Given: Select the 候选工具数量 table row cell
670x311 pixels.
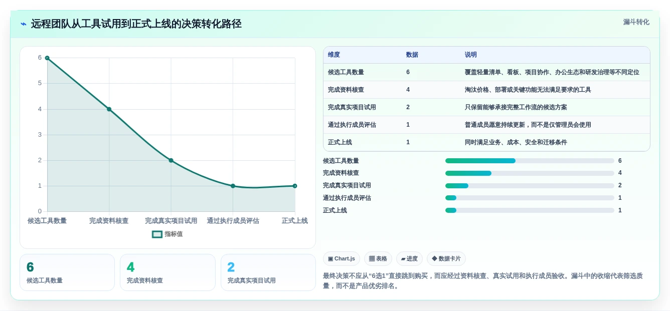Looking at the screenshot, I should click(346, 72).
